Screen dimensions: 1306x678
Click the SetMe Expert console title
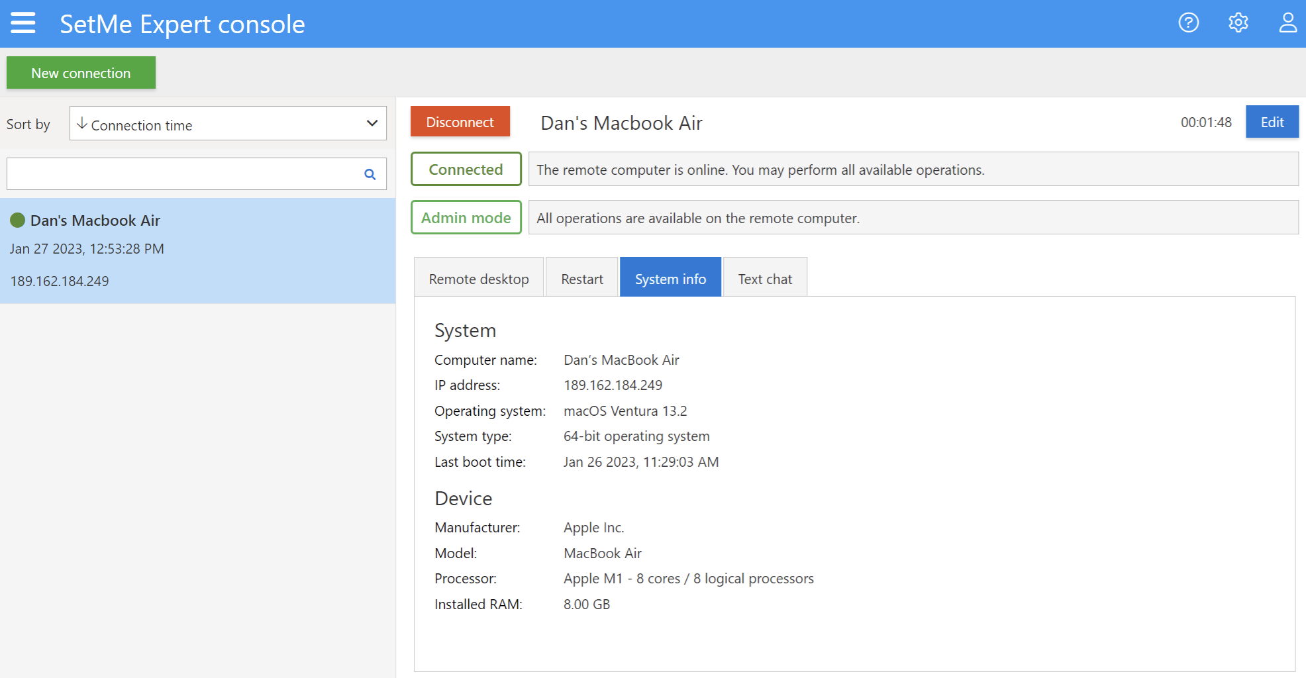tap(182, 24)
